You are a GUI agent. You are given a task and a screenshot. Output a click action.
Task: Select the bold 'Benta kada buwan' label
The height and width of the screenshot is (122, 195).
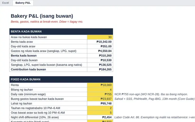(24, 56)
